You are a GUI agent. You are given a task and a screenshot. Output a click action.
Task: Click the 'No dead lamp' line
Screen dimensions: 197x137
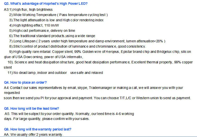pyautogui.click(x=55, y=73)
